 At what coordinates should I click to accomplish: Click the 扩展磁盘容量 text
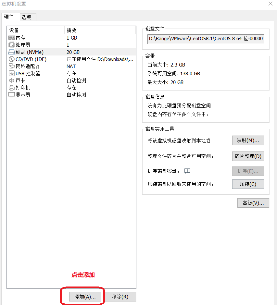click(x=164, y=171)
